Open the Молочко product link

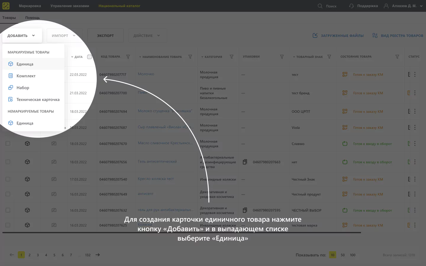(x=146, y=74)
